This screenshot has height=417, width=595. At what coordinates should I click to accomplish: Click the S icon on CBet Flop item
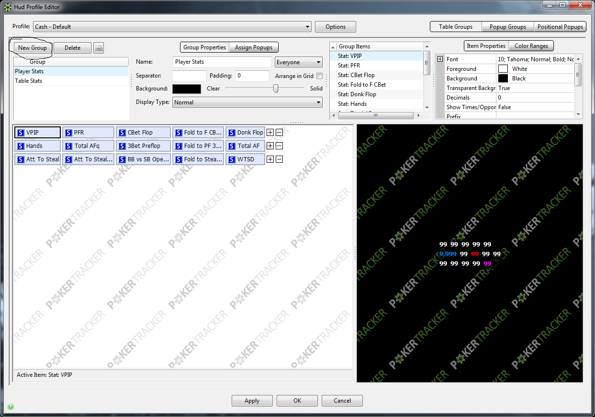tap(122, 133)
